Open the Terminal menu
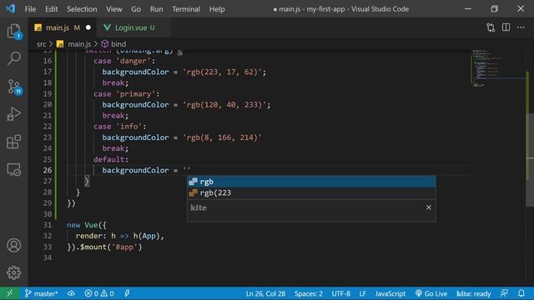The width and height of the screenshot is (534, 300). (x=186, y=9)
